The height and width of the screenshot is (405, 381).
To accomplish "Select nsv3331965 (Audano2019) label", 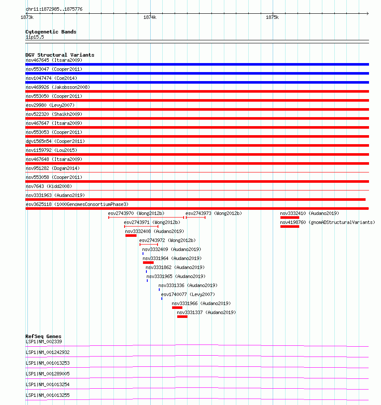I will [x=176, y=277].
